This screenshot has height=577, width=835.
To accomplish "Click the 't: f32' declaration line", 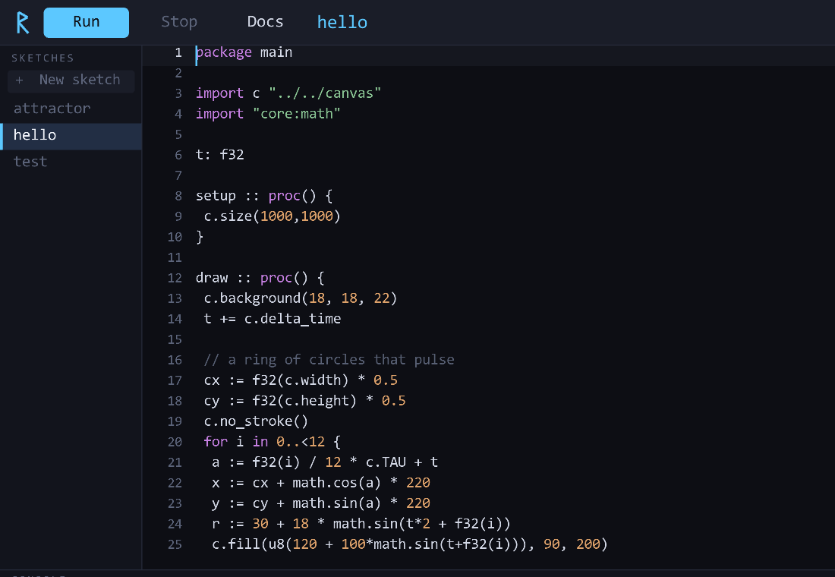I will [219, 155].
